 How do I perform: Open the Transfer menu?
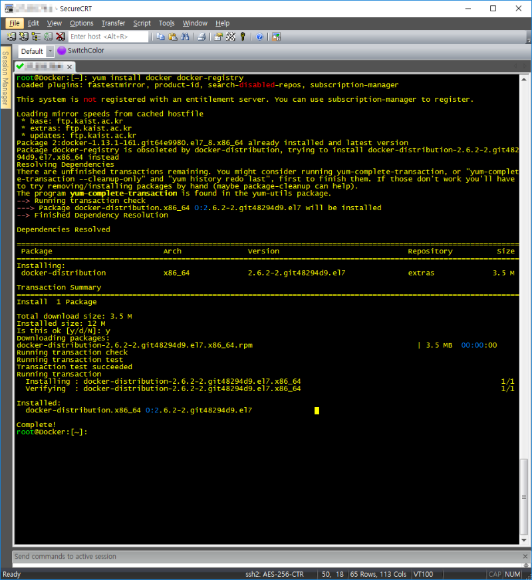pyautogui.click(x=113, y=23)
